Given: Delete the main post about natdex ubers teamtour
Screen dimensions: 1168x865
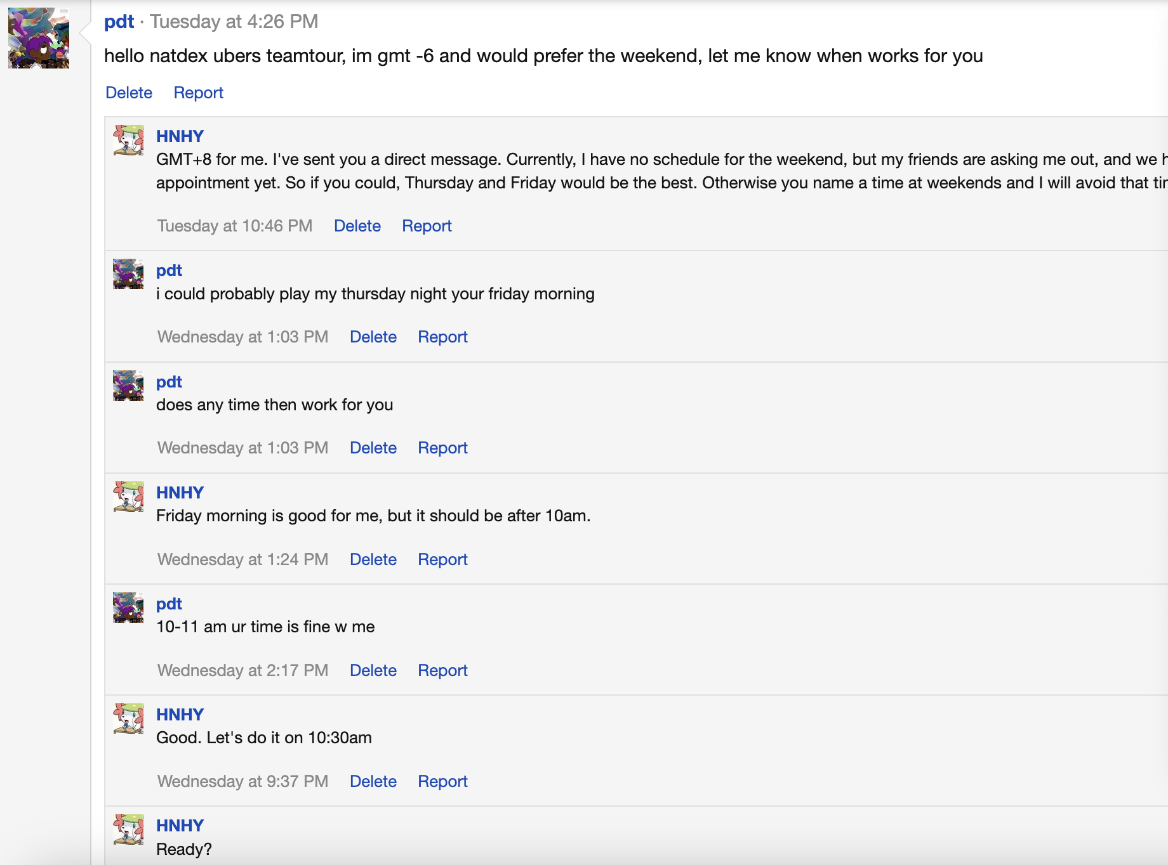Looking at the screenshot, I should 129,93.
